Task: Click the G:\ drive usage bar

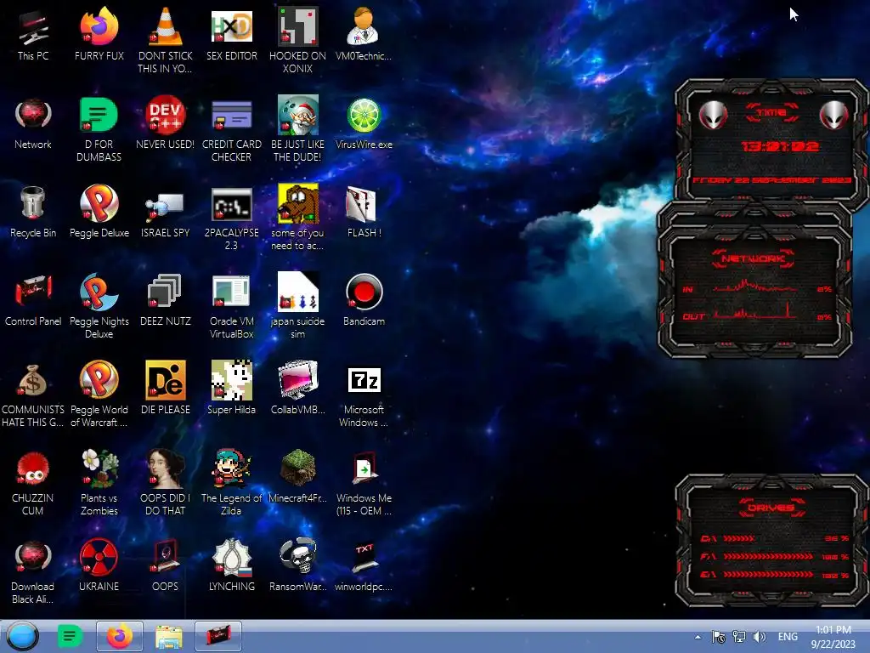Action: pos(768,574)
